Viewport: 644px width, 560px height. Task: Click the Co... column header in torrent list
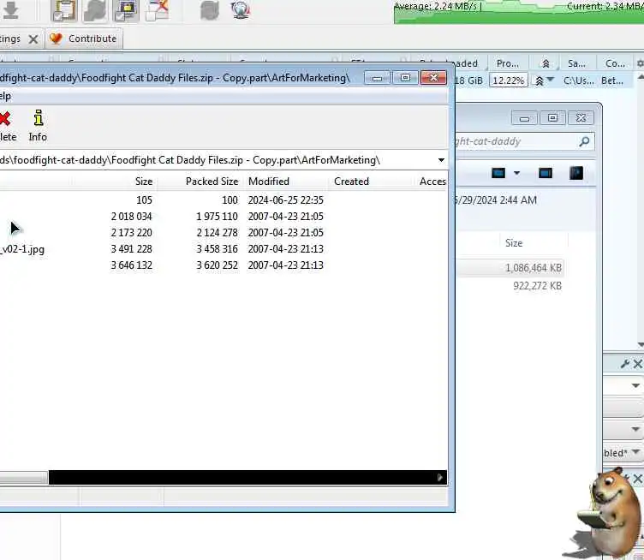click(615, 63)
